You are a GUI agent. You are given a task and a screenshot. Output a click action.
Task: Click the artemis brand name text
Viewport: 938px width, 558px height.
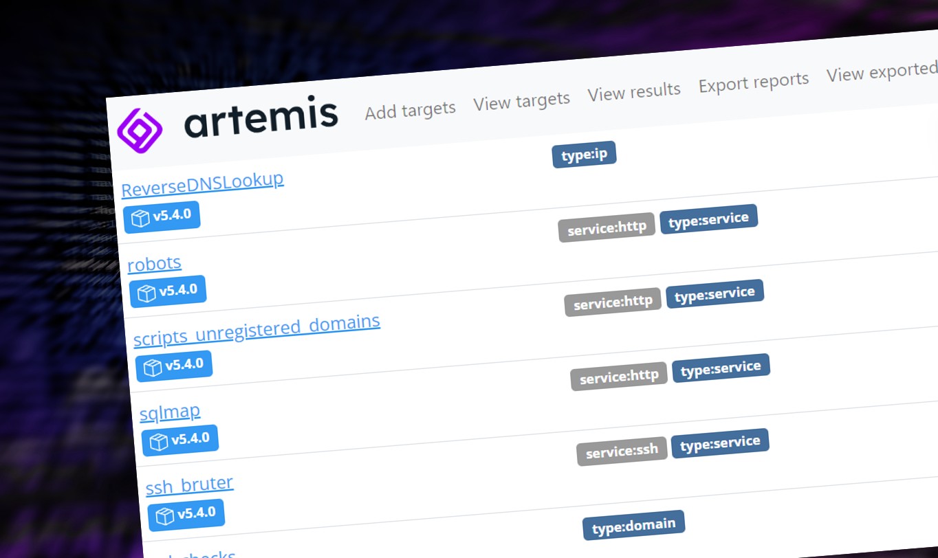pos(261,119)
